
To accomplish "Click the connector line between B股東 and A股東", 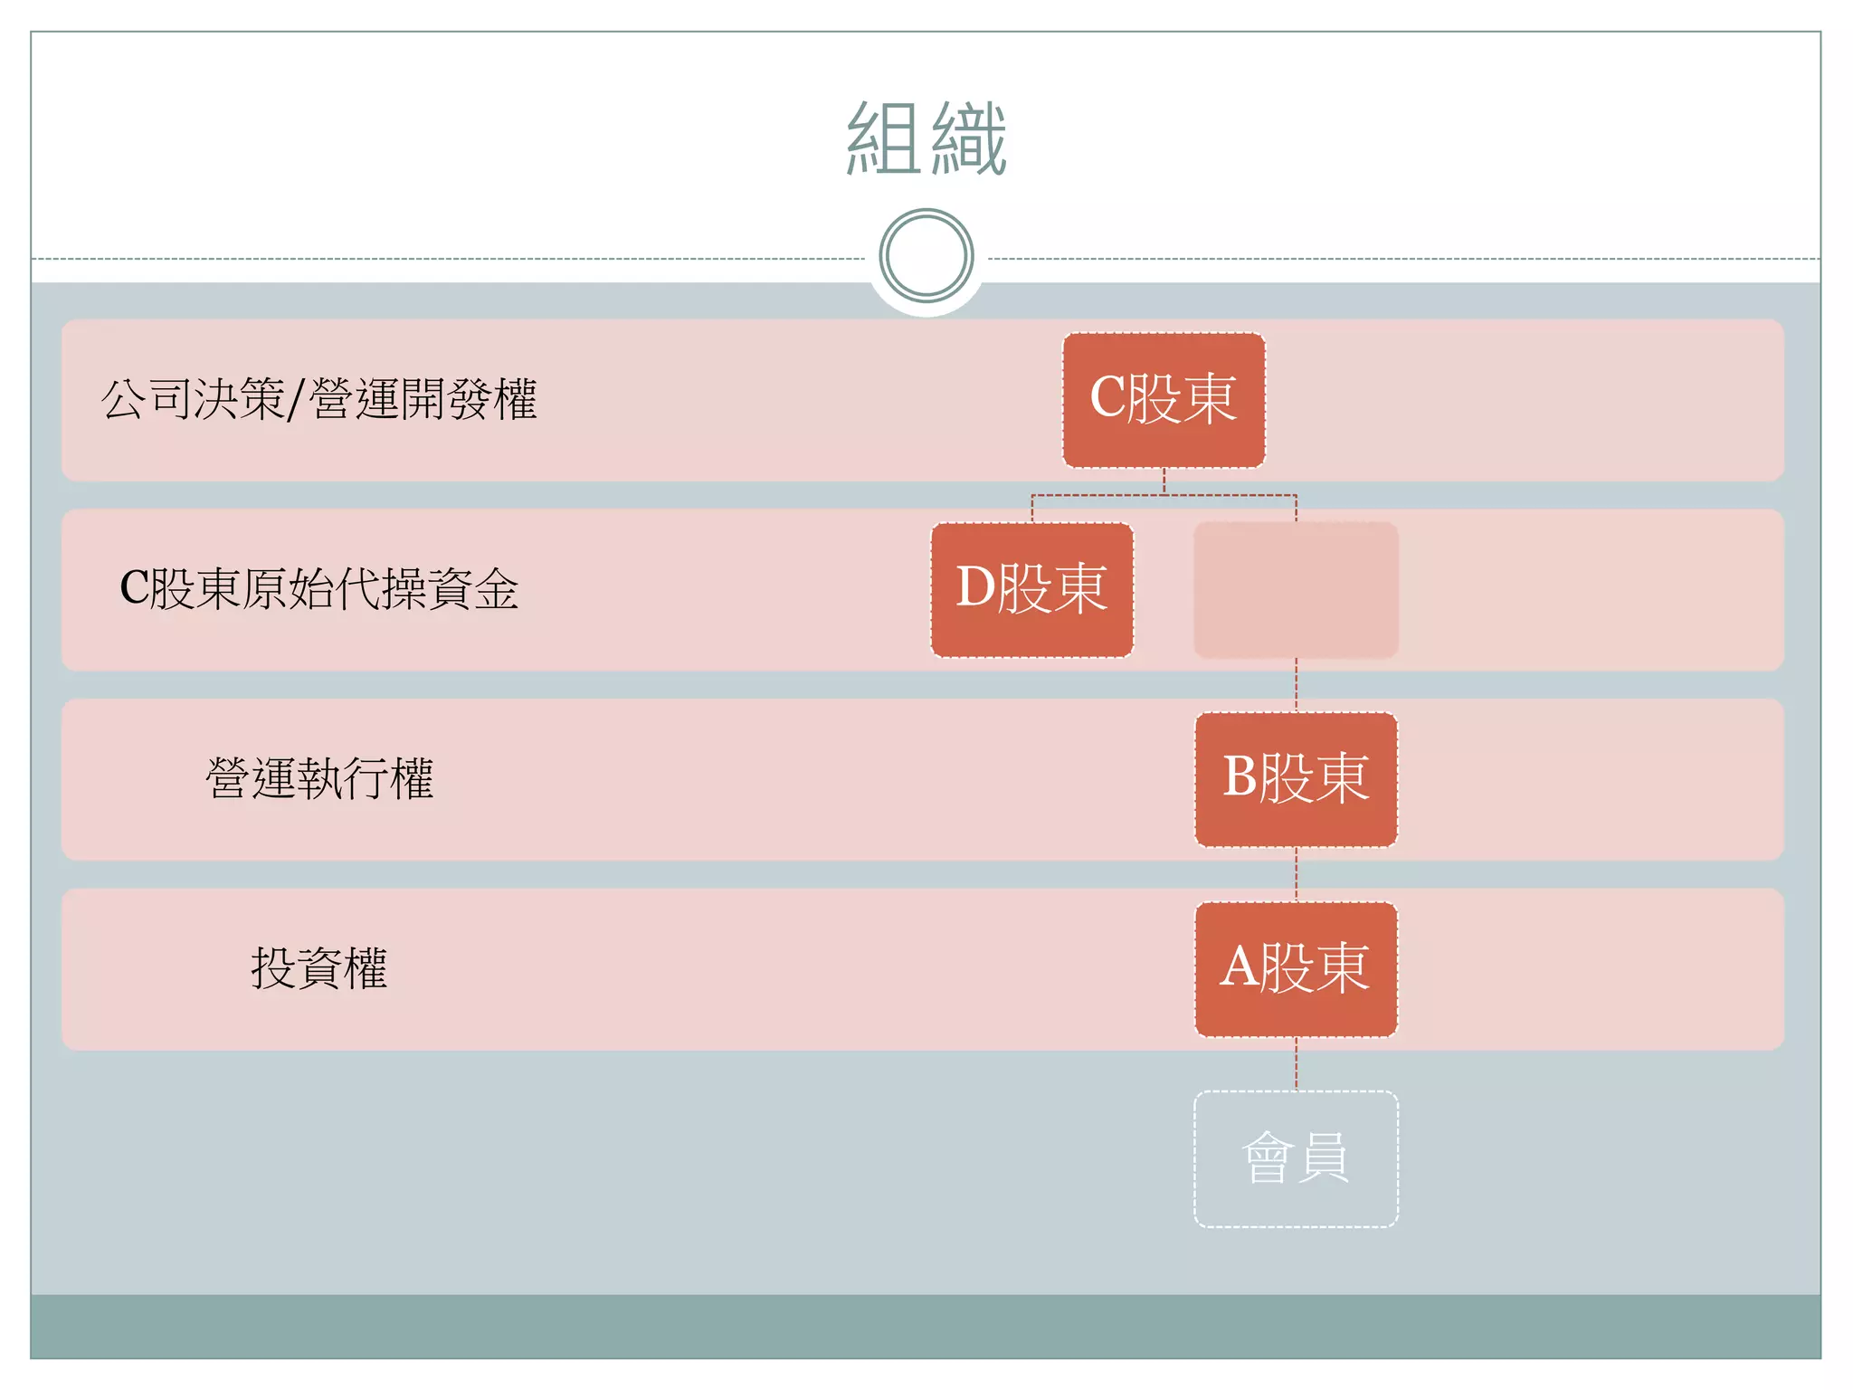I will [1297, 874].
